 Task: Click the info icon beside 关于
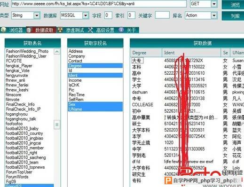pos(121,30)
